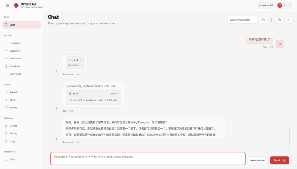297x169 pixels.
Task: Click the chat vertical scrollbar
Action: [289, 138]
